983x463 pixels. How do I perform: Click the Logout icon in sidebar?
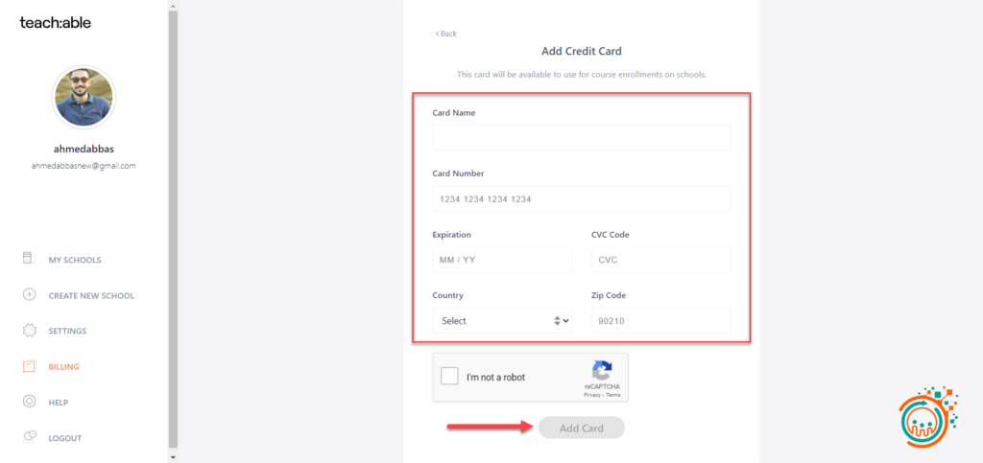click(29, 437)
